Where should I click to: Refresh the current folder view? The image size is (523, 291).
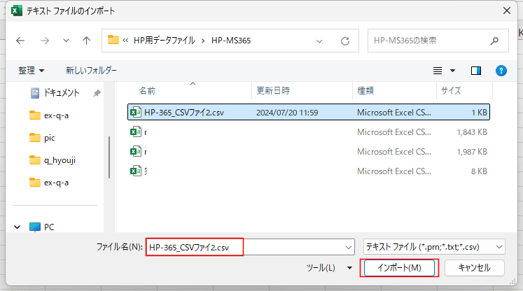click(344, 41)
